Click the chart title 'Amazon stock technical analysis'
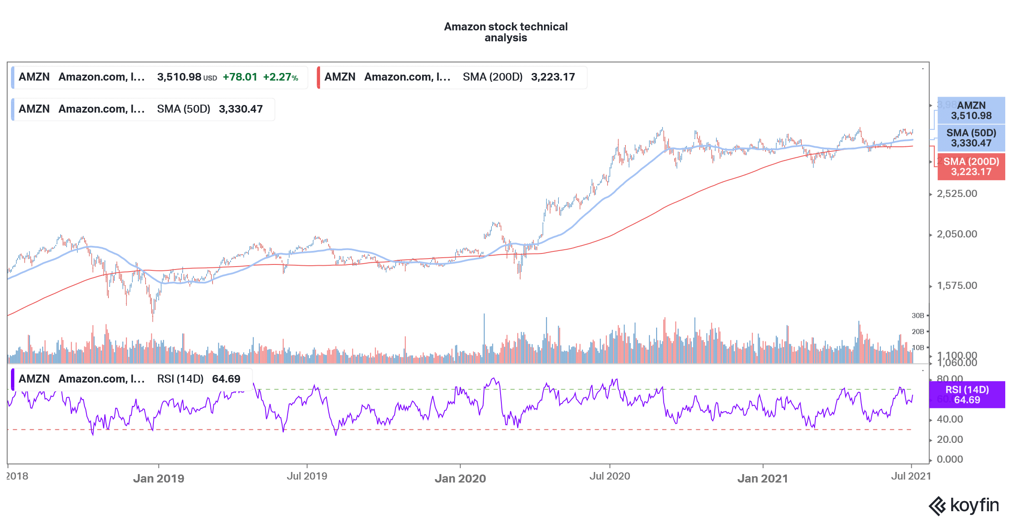The width and height of the screenshot is (1012, 523). pos(506,32)
